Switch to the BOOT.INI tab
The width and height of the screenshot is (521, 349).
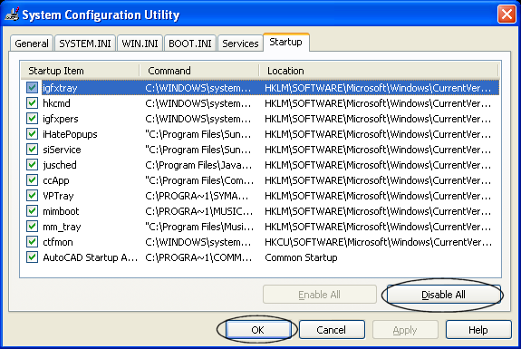click(x=190, y=44)
